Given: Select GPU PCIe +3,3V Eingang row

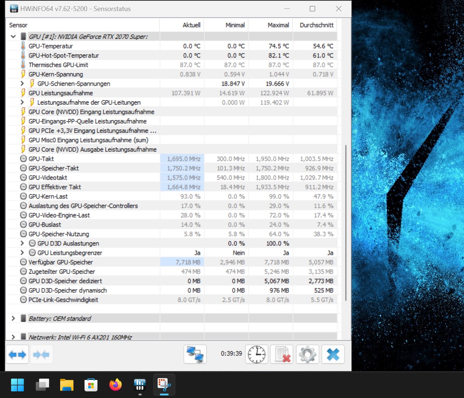Looking at the screenshot, I should click(172, 130).
